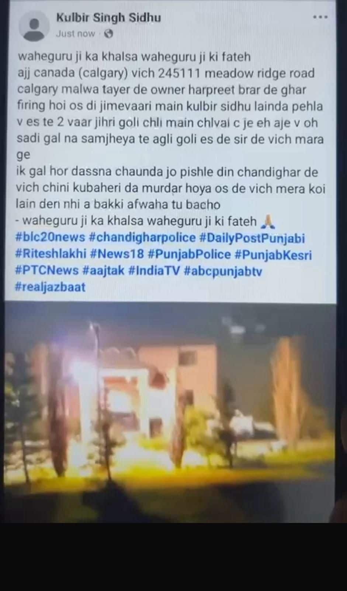Viewport: 347px width, 591px height.
Task: Open the #chandigharpolice hashtag
Action: click(x=142, y=238)
